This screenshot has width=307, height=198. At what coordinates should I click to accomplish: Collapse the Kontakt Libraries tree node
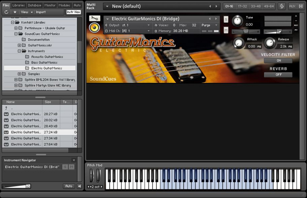point(13,22)
